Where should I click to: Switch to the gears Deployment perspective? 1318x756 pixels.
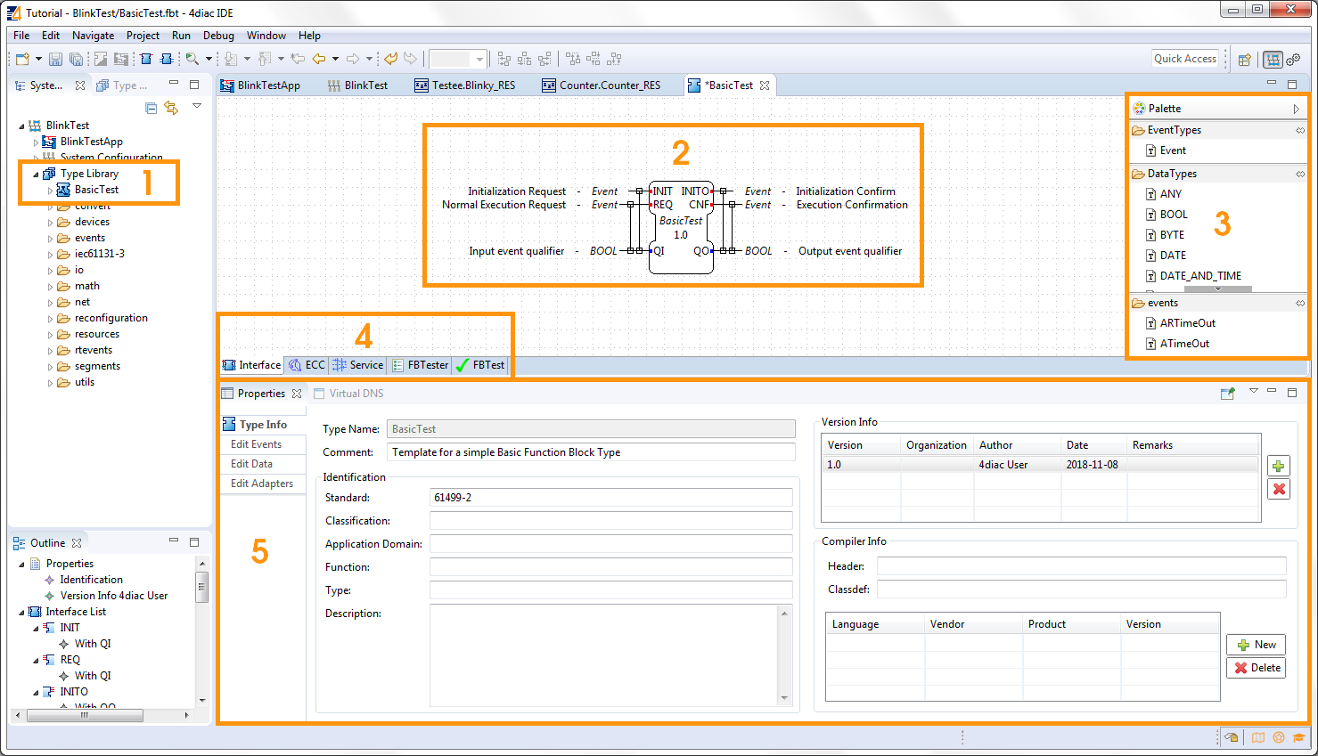tap(1293, 60)
